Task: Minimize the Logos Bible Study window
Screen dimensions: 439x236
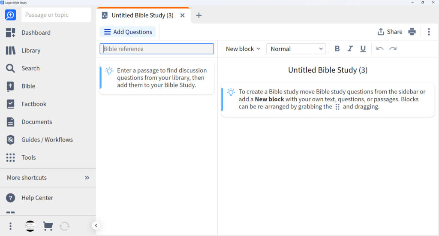Action: click(412, 2)
